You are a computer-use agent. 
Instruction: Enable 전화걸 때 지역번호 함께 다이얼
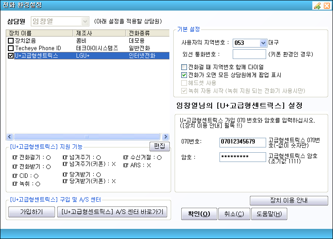pos(184,67)
